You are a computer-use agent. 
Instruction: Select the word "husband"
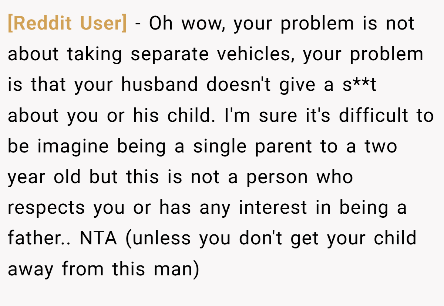(159, 85)
